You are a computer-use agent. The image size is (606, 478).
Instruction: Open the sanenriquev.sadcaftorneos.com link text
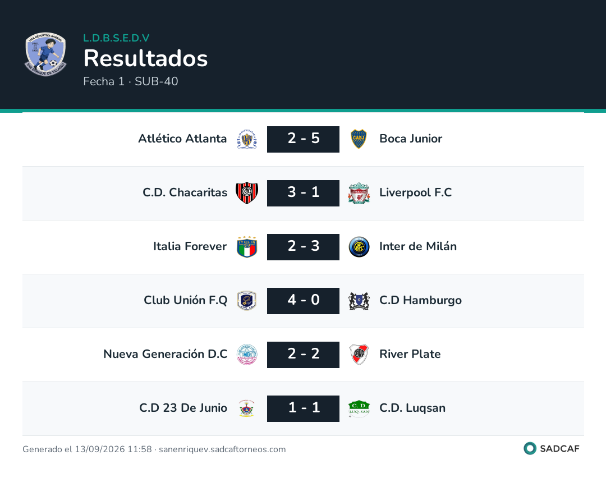pos(222,449)
